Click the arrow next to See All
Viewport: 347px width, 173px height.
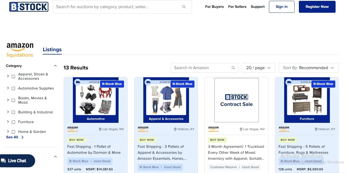click(22, 137)
